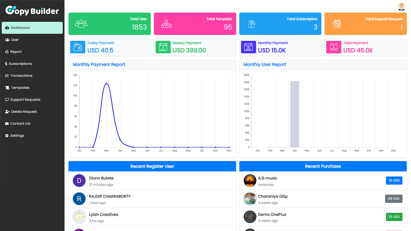Click the Today Payment wallet icon
The image size is (411, 231).
[x=77, y=47]
